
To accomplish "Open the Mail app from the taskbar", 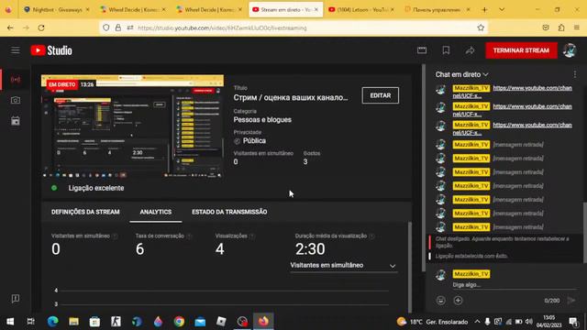I will (200, 322).
